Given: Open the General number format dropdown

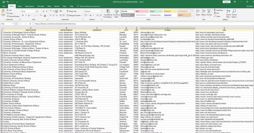Looking at the screenshot, I should tap(101, 11).
